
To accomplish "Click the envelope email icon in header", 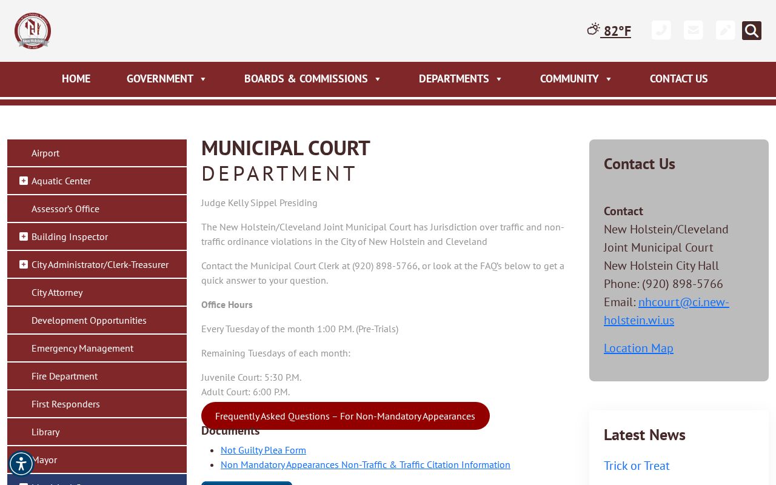I will [x=694, y=30].
